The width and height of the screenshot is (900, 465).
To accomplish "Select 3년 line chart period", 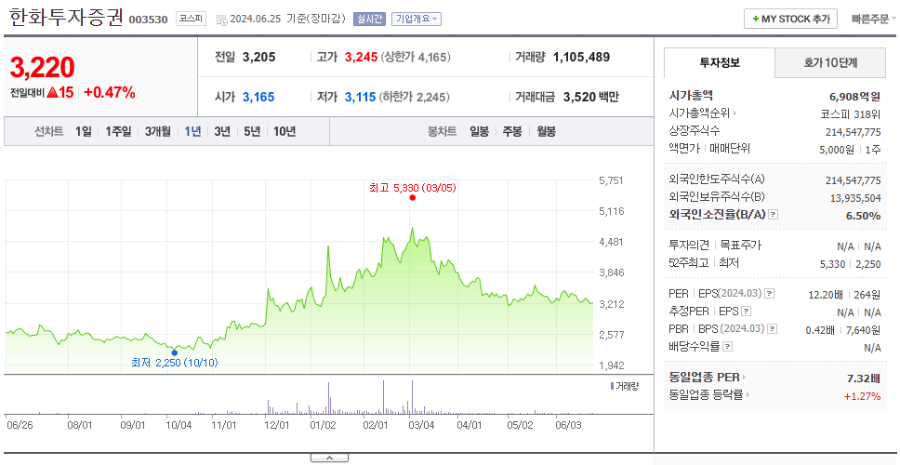I will click(222, 131).
